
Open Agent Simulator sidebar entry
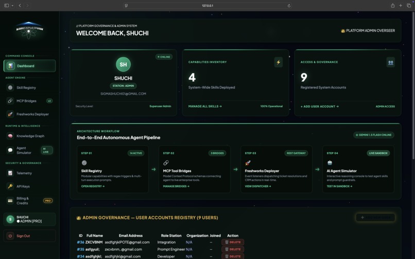coord(29,150)
